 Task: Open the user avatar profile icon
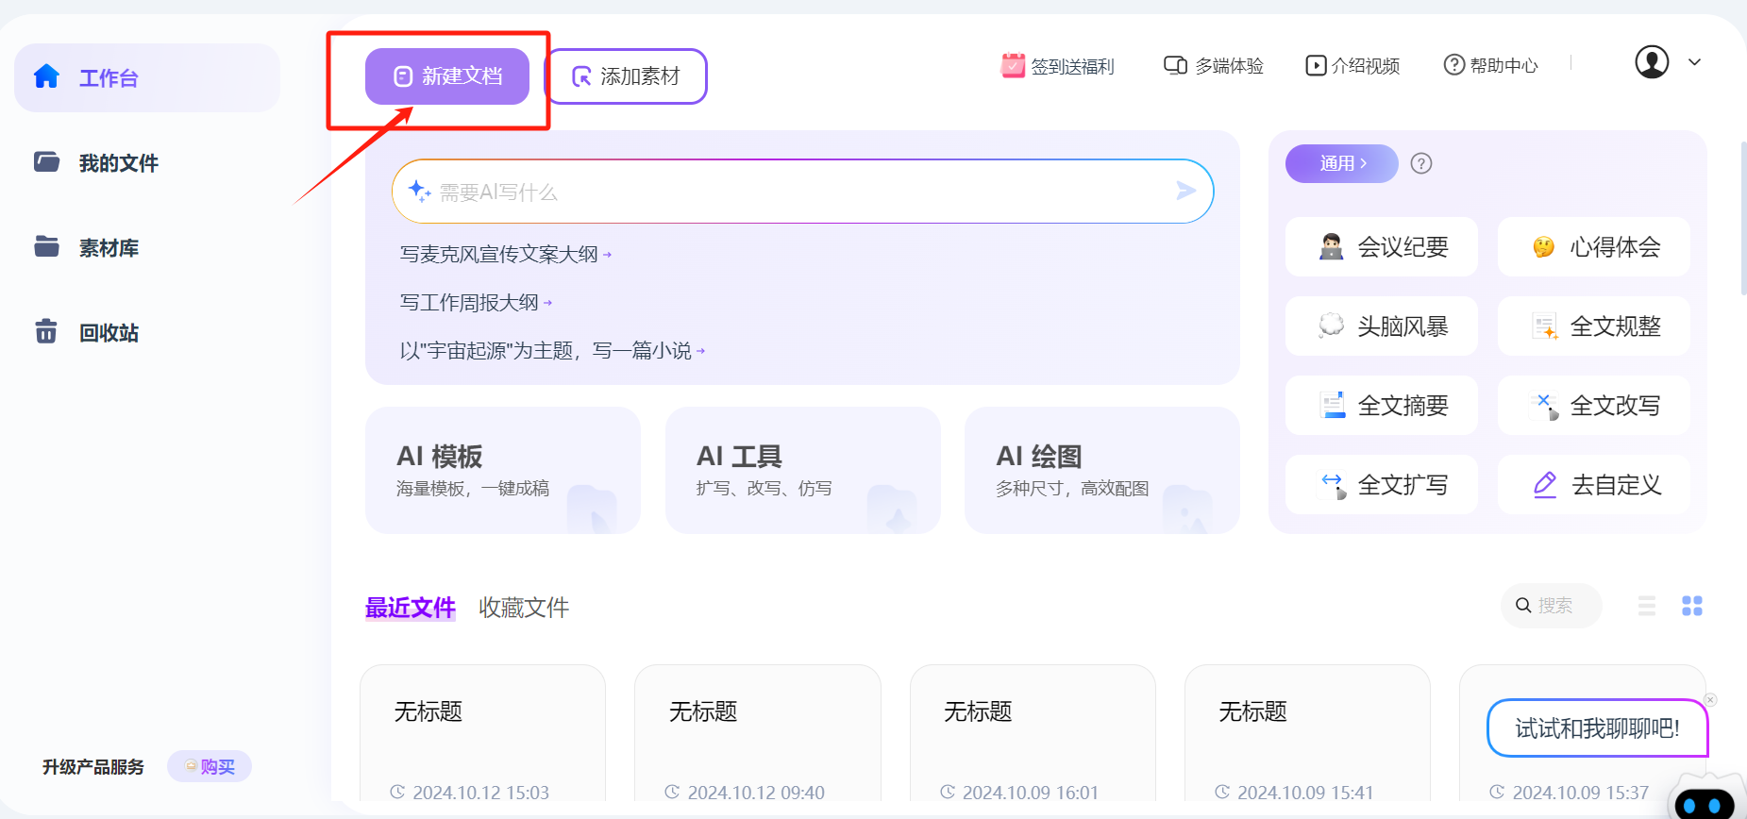coord(1652,62)
